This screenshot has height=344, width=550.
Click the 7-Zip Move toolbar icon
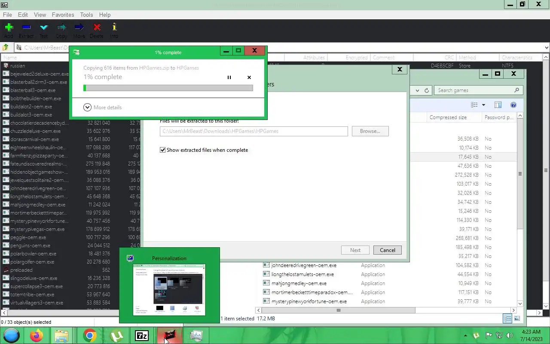click(x=79, y=28)
